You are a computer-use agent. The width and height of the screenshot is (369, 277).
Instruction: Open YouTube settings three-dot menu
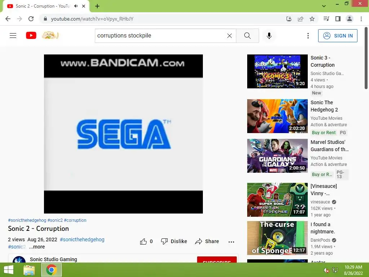(x=308, y=36)
